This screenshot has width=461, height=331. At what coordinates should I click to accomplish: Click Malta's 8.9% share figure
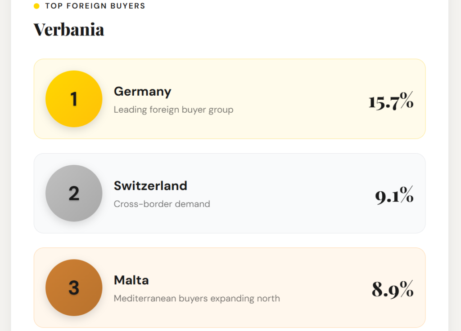point(392,289)
